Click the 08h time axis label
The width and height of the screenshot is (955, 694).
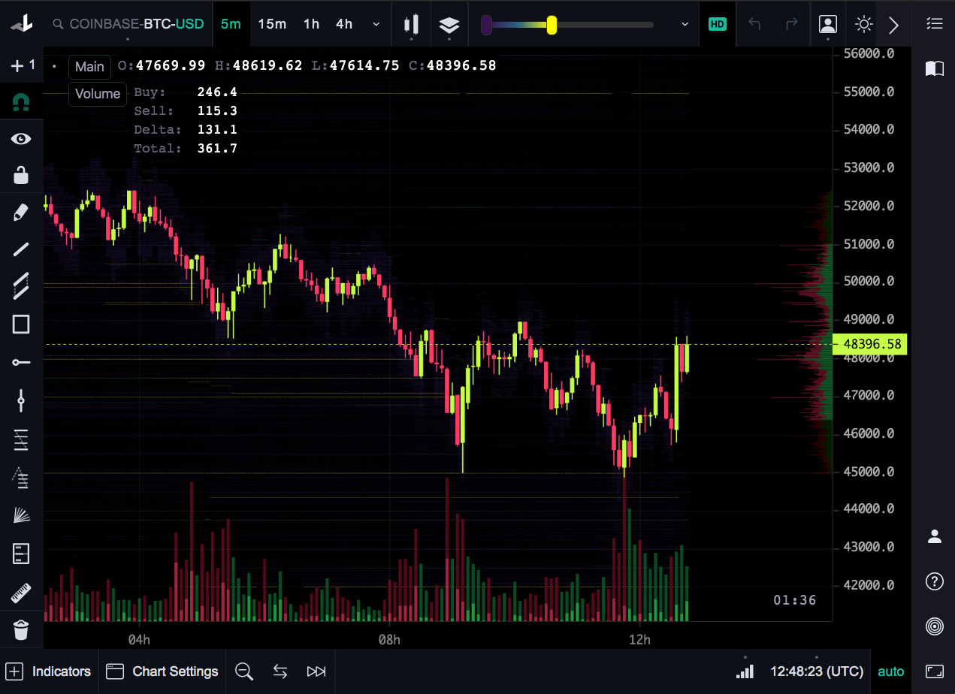click(x=389, y=640)
